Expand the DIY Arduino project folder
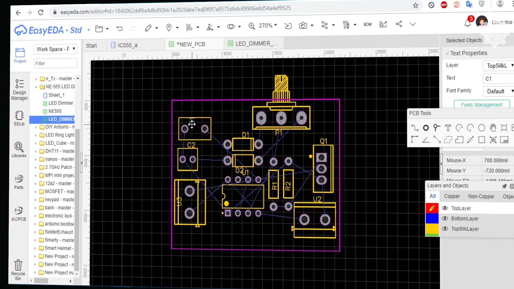This screenshot has width=514, height=289. [x=37, y=127]
